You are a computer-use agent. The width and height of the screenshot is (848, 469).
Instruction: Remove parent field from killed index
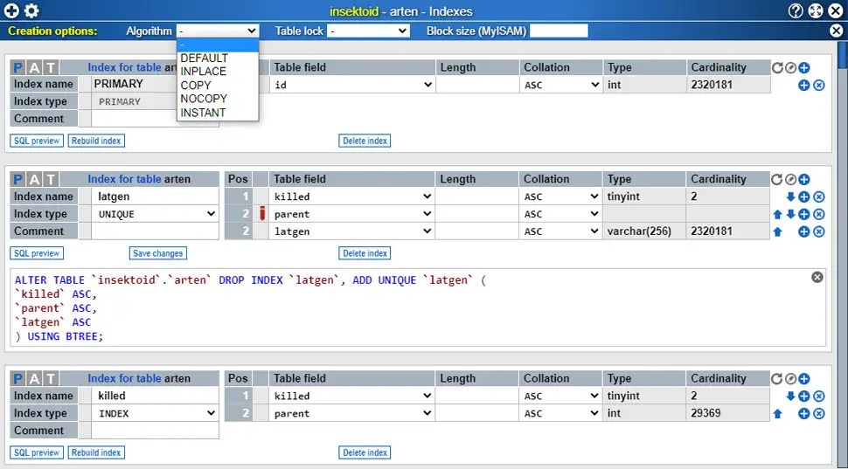click(819, 413)
